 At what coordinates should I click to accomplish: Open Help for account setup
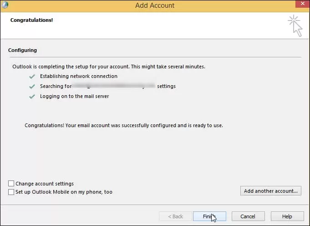[x=287, y=216]
